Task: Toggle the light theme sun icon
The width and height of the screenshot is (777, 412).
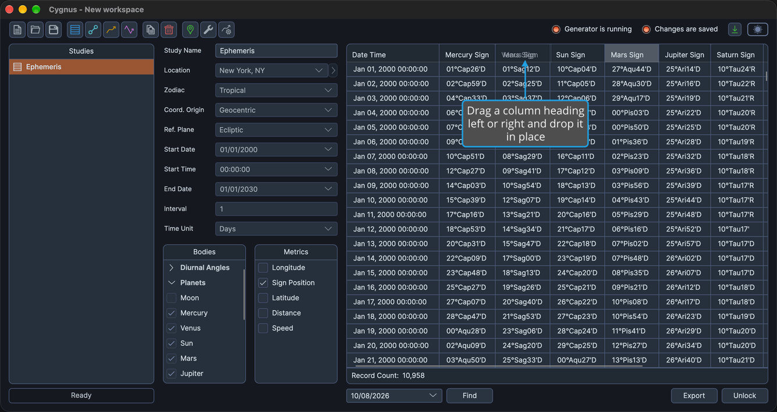Action: click(758, 29)
